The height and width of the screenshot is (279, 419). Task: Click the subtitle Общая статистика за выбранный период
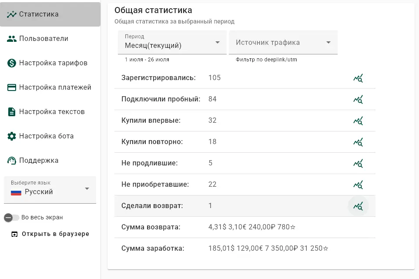(174, 21)
